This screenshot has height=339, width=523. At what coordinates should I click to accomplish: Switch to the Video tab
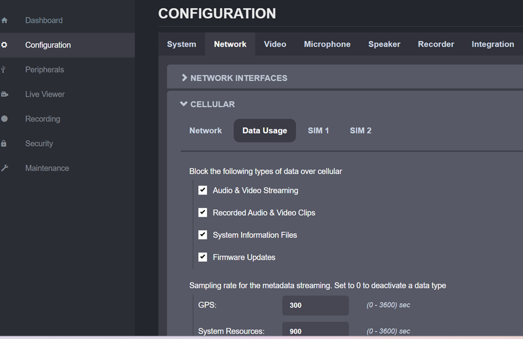coord(275,44)
